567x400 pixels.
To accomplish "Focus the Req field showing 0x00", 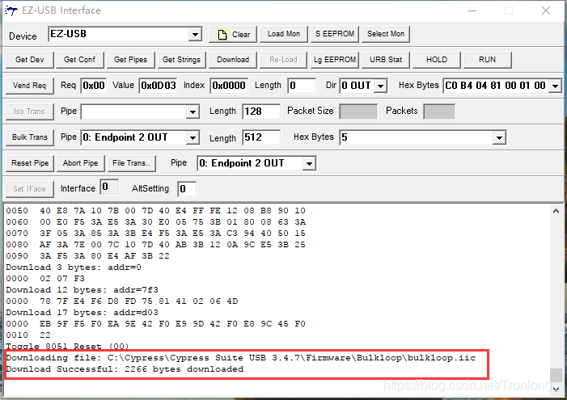I will (x=94, y=86).
